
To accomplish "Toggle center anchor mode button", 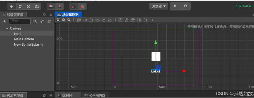I will (x=60, y=6).
